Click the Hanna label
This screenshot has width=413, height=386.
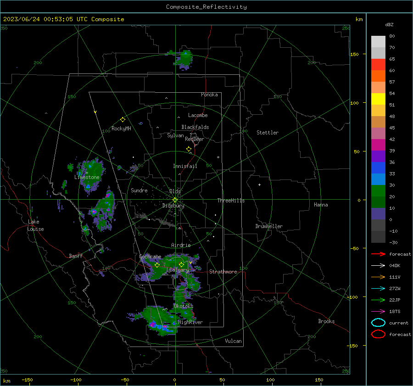(321, 205)
